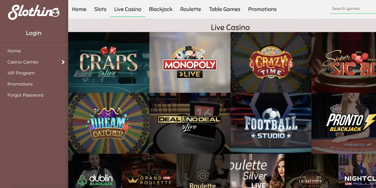Click the Slothino logo
The image size is (376, 188).
click(x=34, y=12)
